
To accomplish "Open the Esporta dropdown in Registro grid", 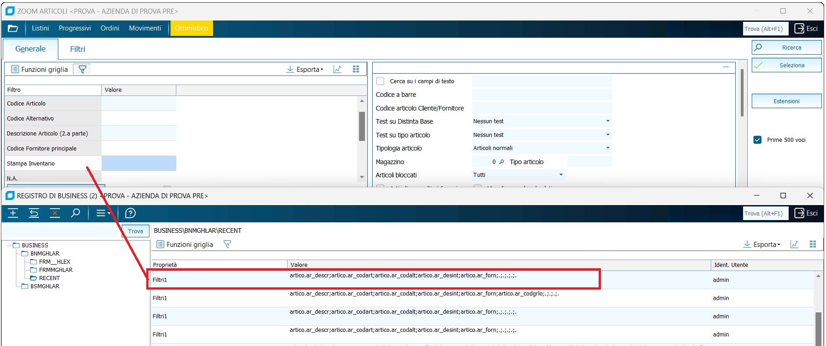I will pyautogui.click(x=762, y=244).
